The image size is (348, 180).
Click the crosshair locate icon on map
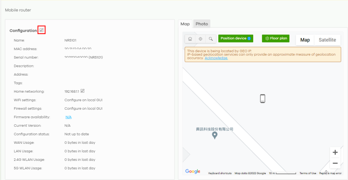tap(200, 39)
